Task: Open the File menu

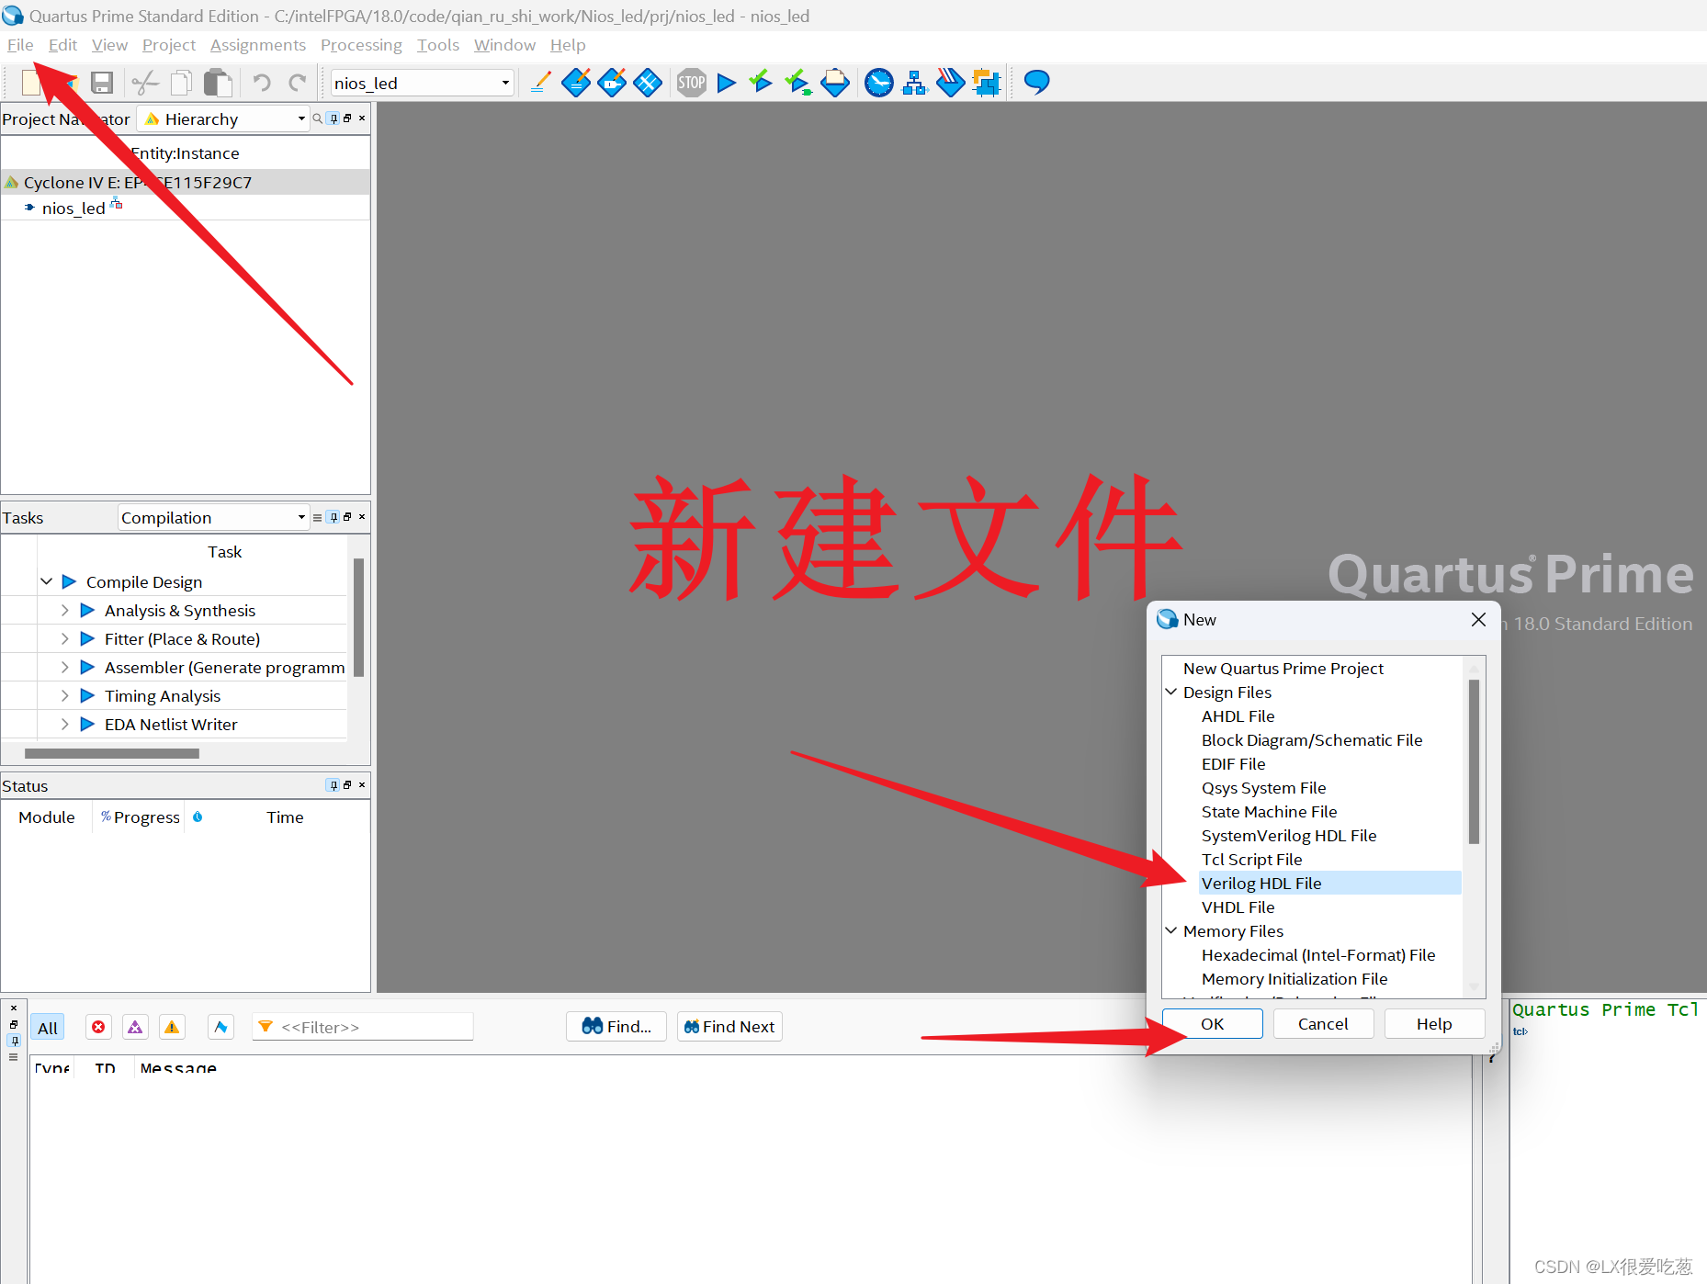Action: pos(20,45)
